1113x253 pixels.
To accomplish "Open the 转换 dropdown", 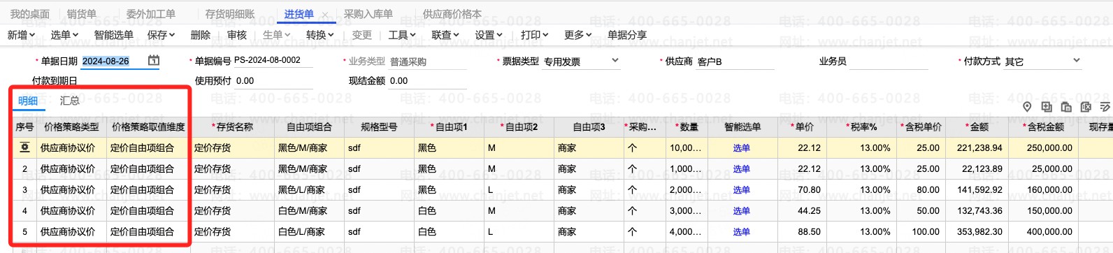I will [x=320, y=35].
